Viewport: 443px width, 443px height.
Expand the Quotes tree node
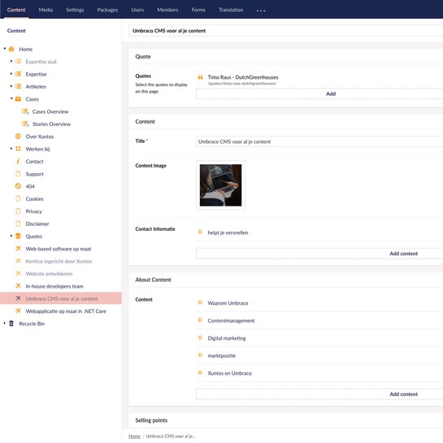click(x=11, y=236)
